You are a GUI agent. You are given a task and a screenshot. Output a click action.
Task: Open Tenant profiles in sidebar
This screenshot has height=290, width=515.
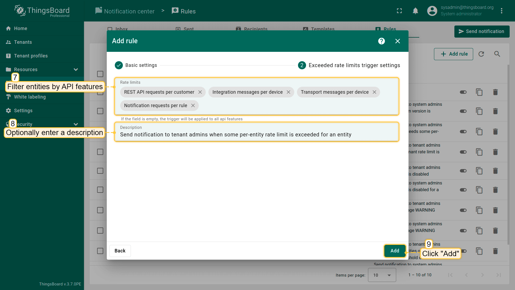click(31, 56)
